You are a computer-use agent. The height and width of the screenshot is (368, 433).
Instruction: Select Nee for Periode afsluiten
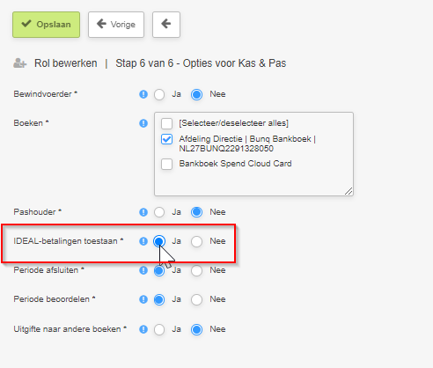[x=196, y=270]
